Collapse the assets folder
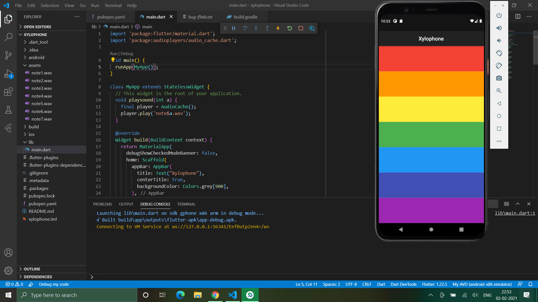This screenshot has width=538, height=302. [x=34, y=65]
